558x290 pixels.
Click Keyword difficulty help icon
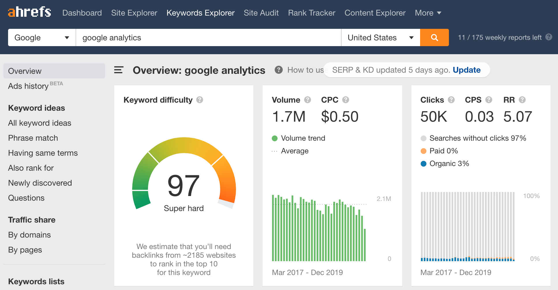pyautogui.click(x=200, y=100)
